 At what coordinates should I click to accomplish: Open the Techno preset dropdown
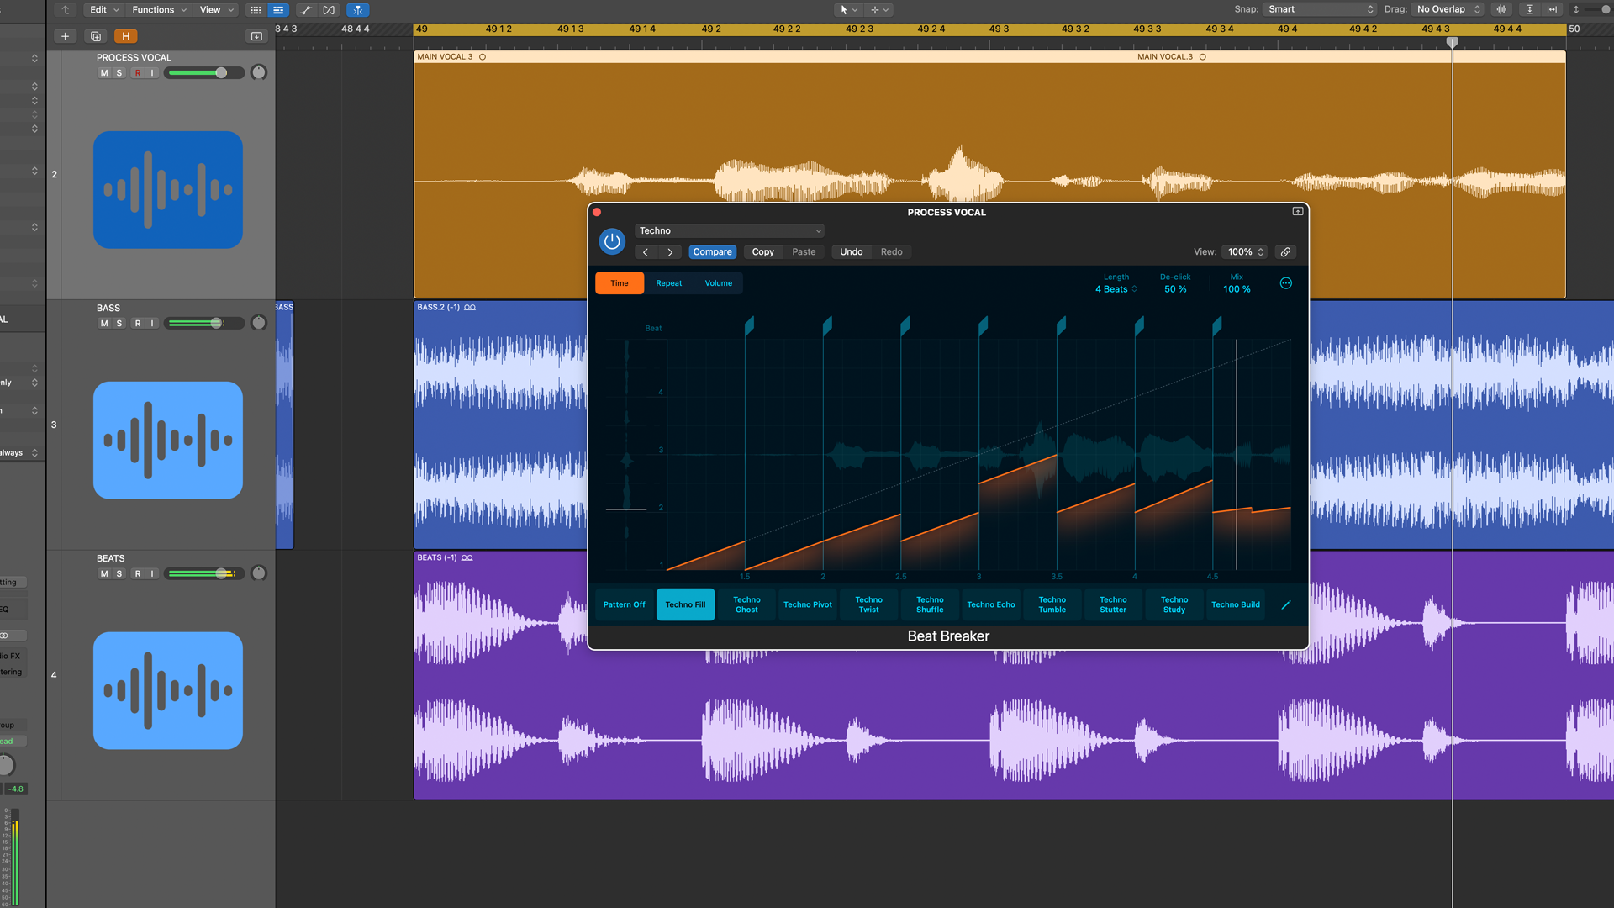coord(730,230)
